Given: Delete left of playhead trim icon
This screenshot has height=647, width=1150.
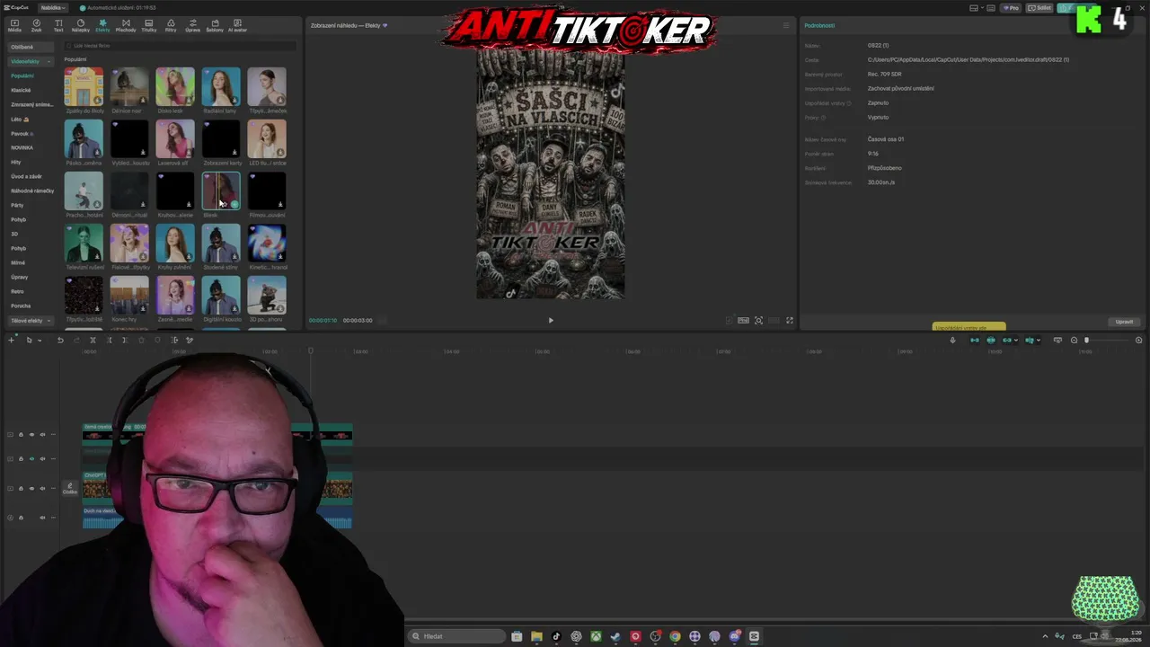Looking at the screenshot, I should [109, 341].
